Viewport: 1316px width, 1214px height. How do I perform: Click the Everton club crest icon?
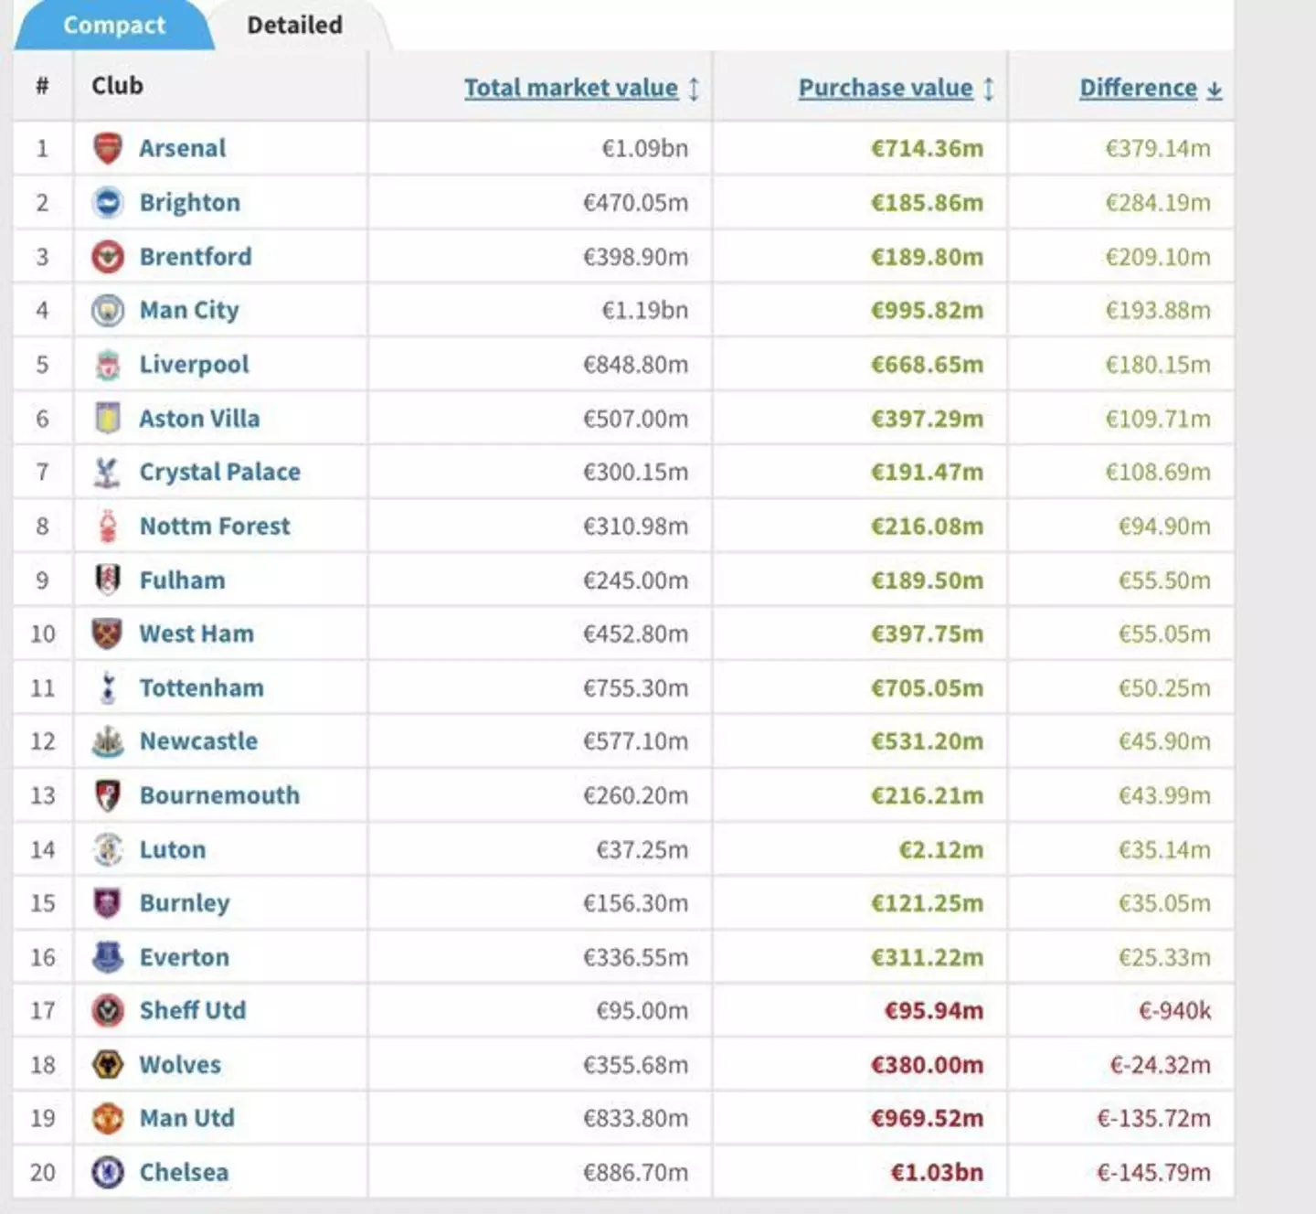108,957
